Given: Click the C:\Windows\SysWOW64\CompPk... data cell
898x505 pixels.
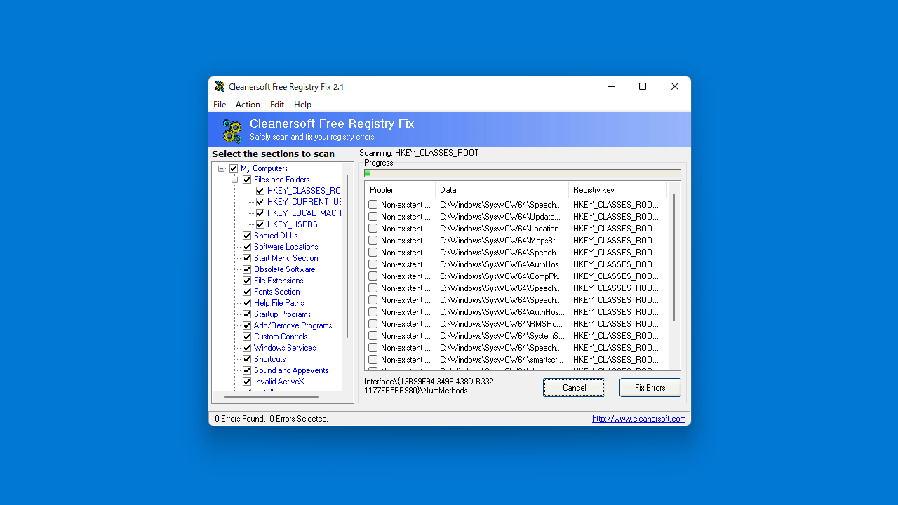Looking at the screenshot, I should pyautogui.click(x=501, y=276).
